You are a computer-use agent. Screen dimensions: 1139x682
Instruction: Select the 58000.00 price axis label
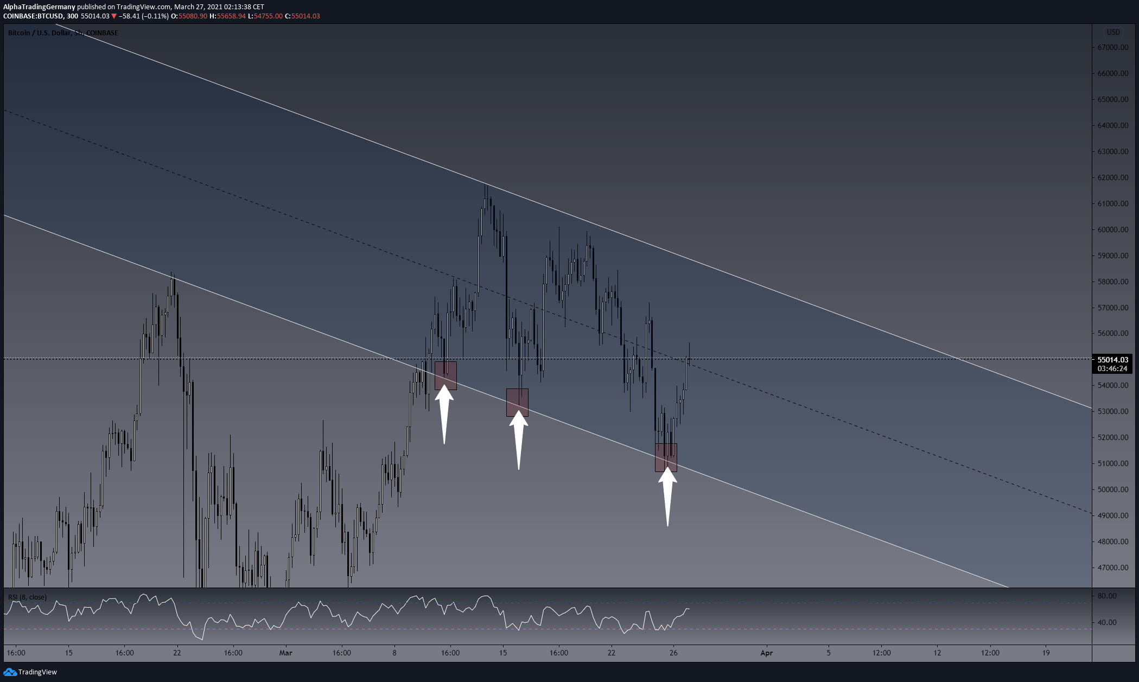(x=1113, y=282)
